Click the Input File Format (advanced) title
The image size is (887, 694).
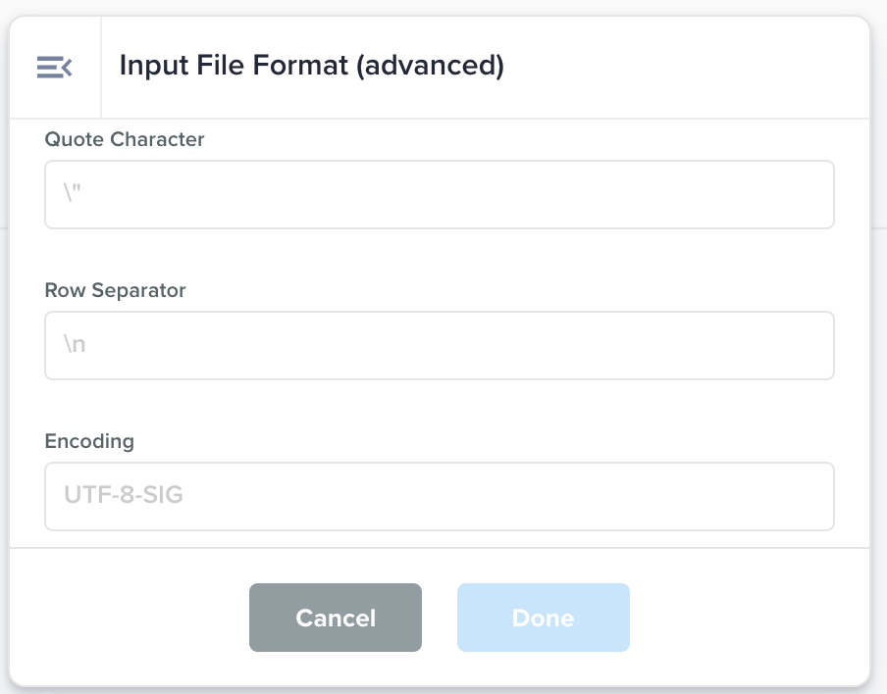coord(311,66)
